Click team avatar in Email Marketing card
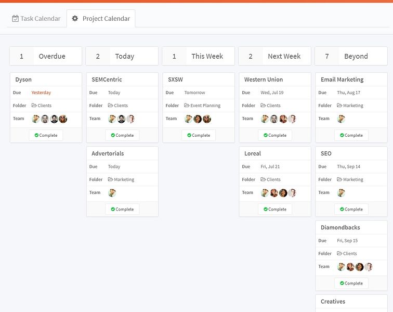 [x=341, y=119]
